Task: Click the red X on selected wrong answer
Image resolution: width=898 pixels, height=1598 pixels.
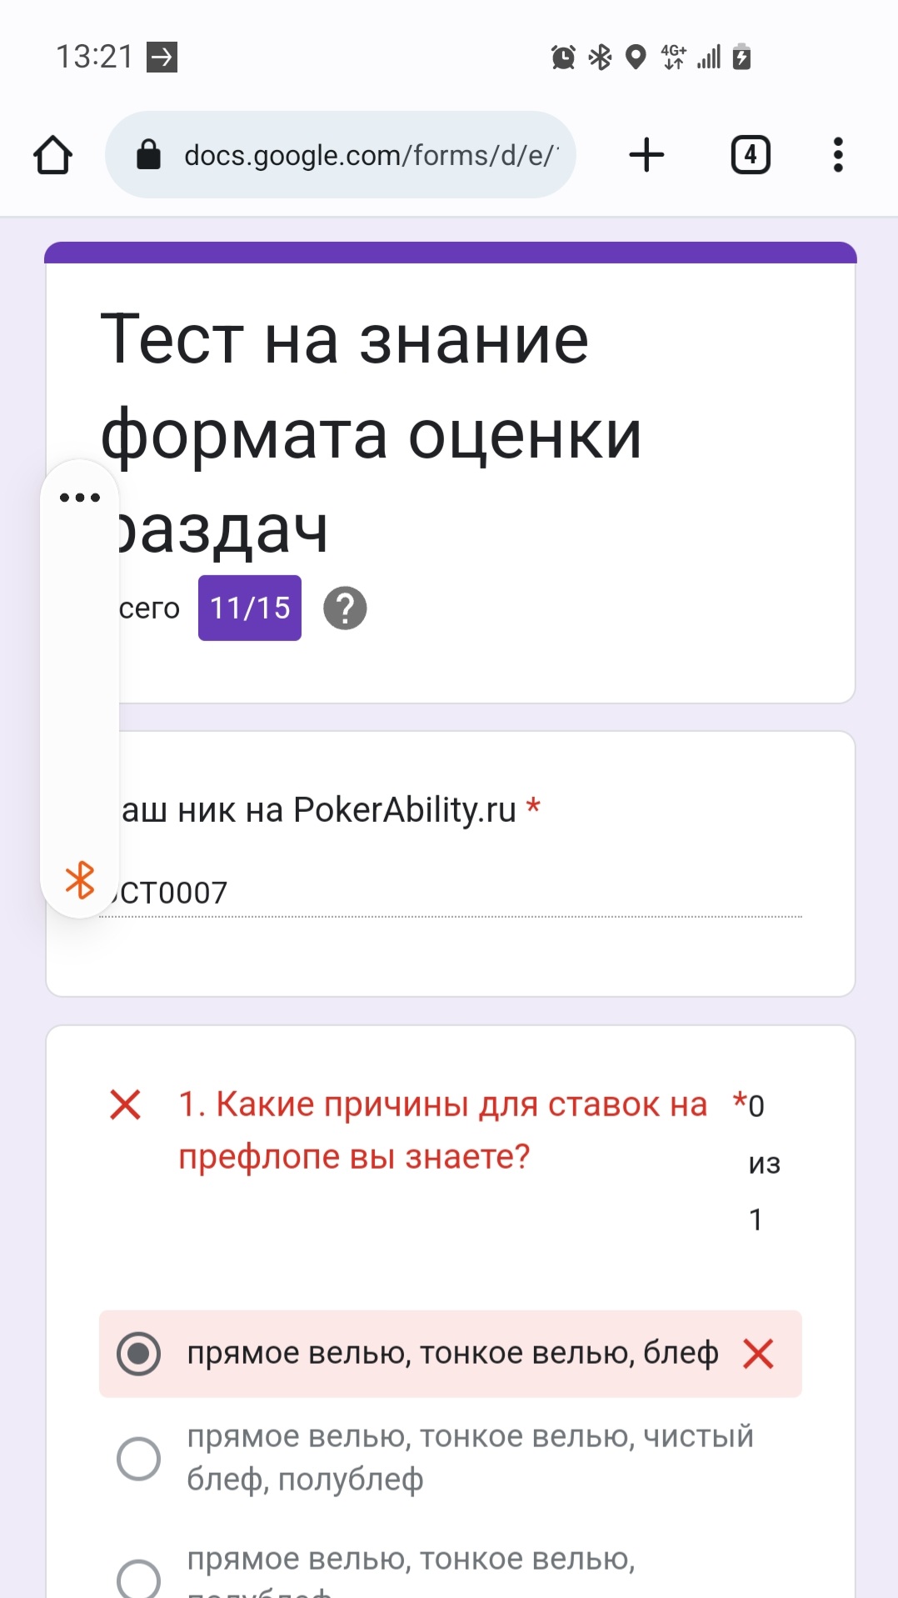Action: point(758,1353)
